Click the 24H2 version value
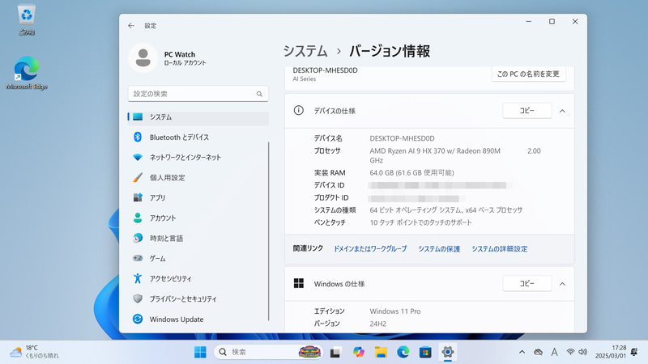Screen dimensions: 648x364 (377, 324)
